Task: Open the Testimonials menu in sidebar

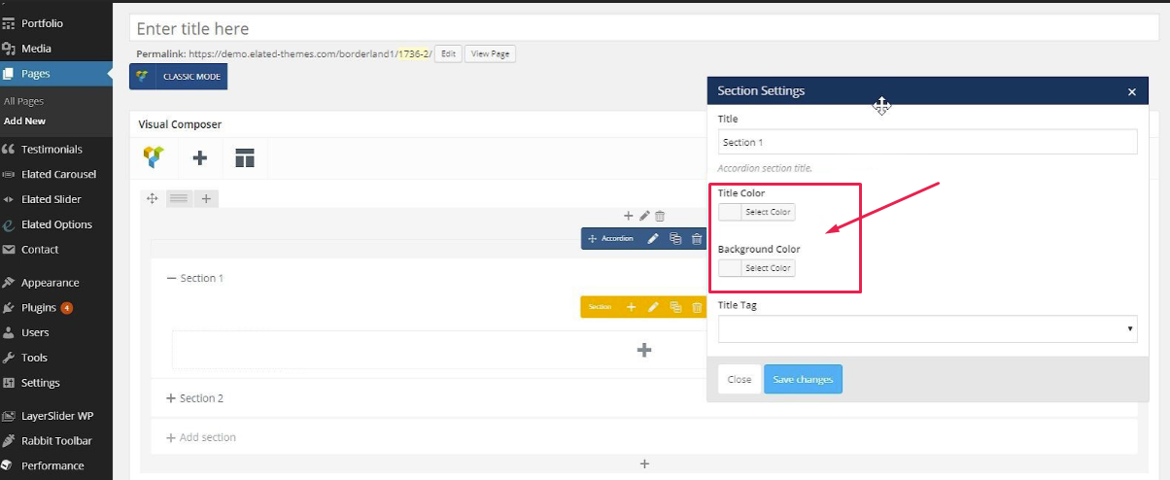Action: coord(52,150)
